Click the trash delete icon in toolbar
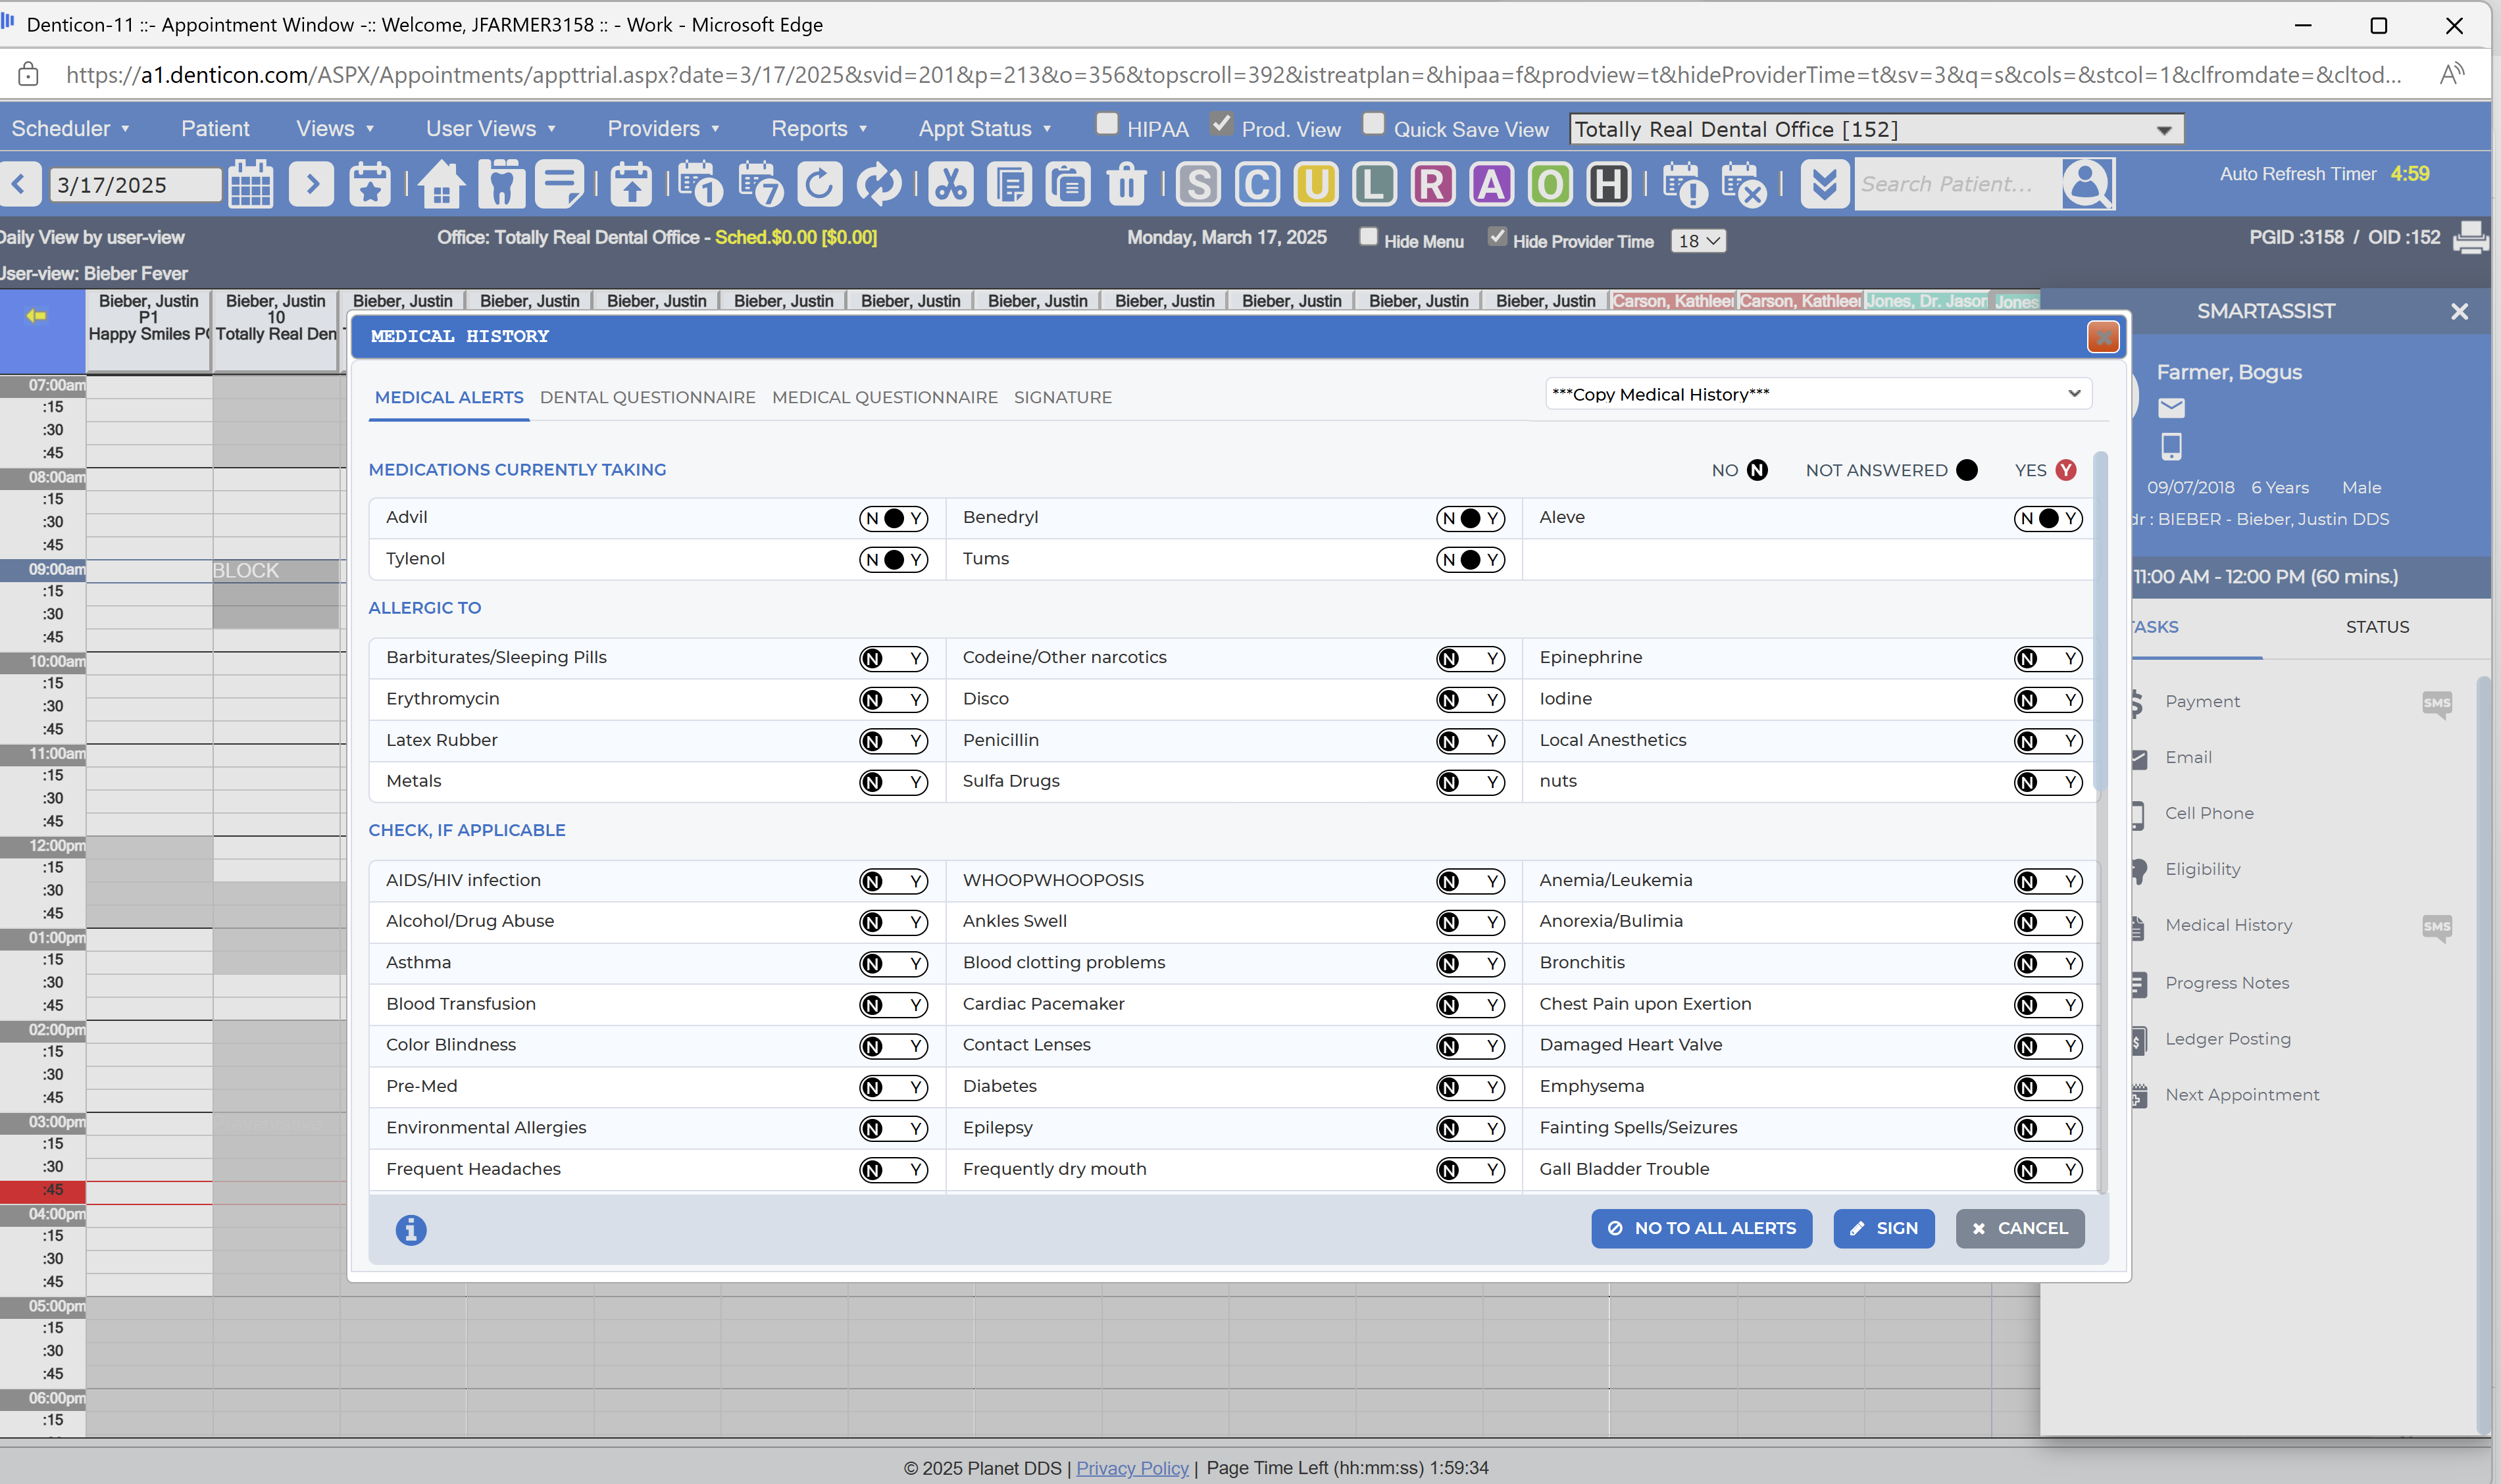This screenshot has height=1484, width=2501. point(1127,185)
